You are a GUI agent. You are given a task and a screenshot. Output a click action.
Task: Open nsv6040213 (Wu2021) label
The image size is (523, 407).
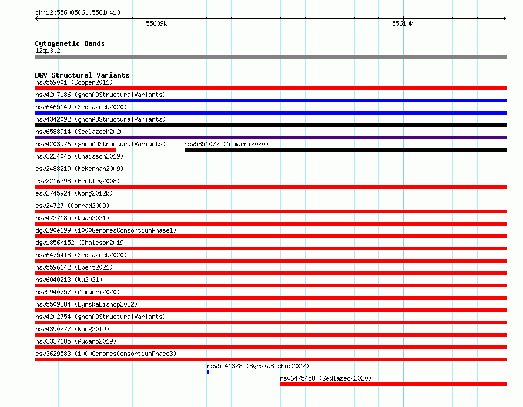click(x=69, y=280)
